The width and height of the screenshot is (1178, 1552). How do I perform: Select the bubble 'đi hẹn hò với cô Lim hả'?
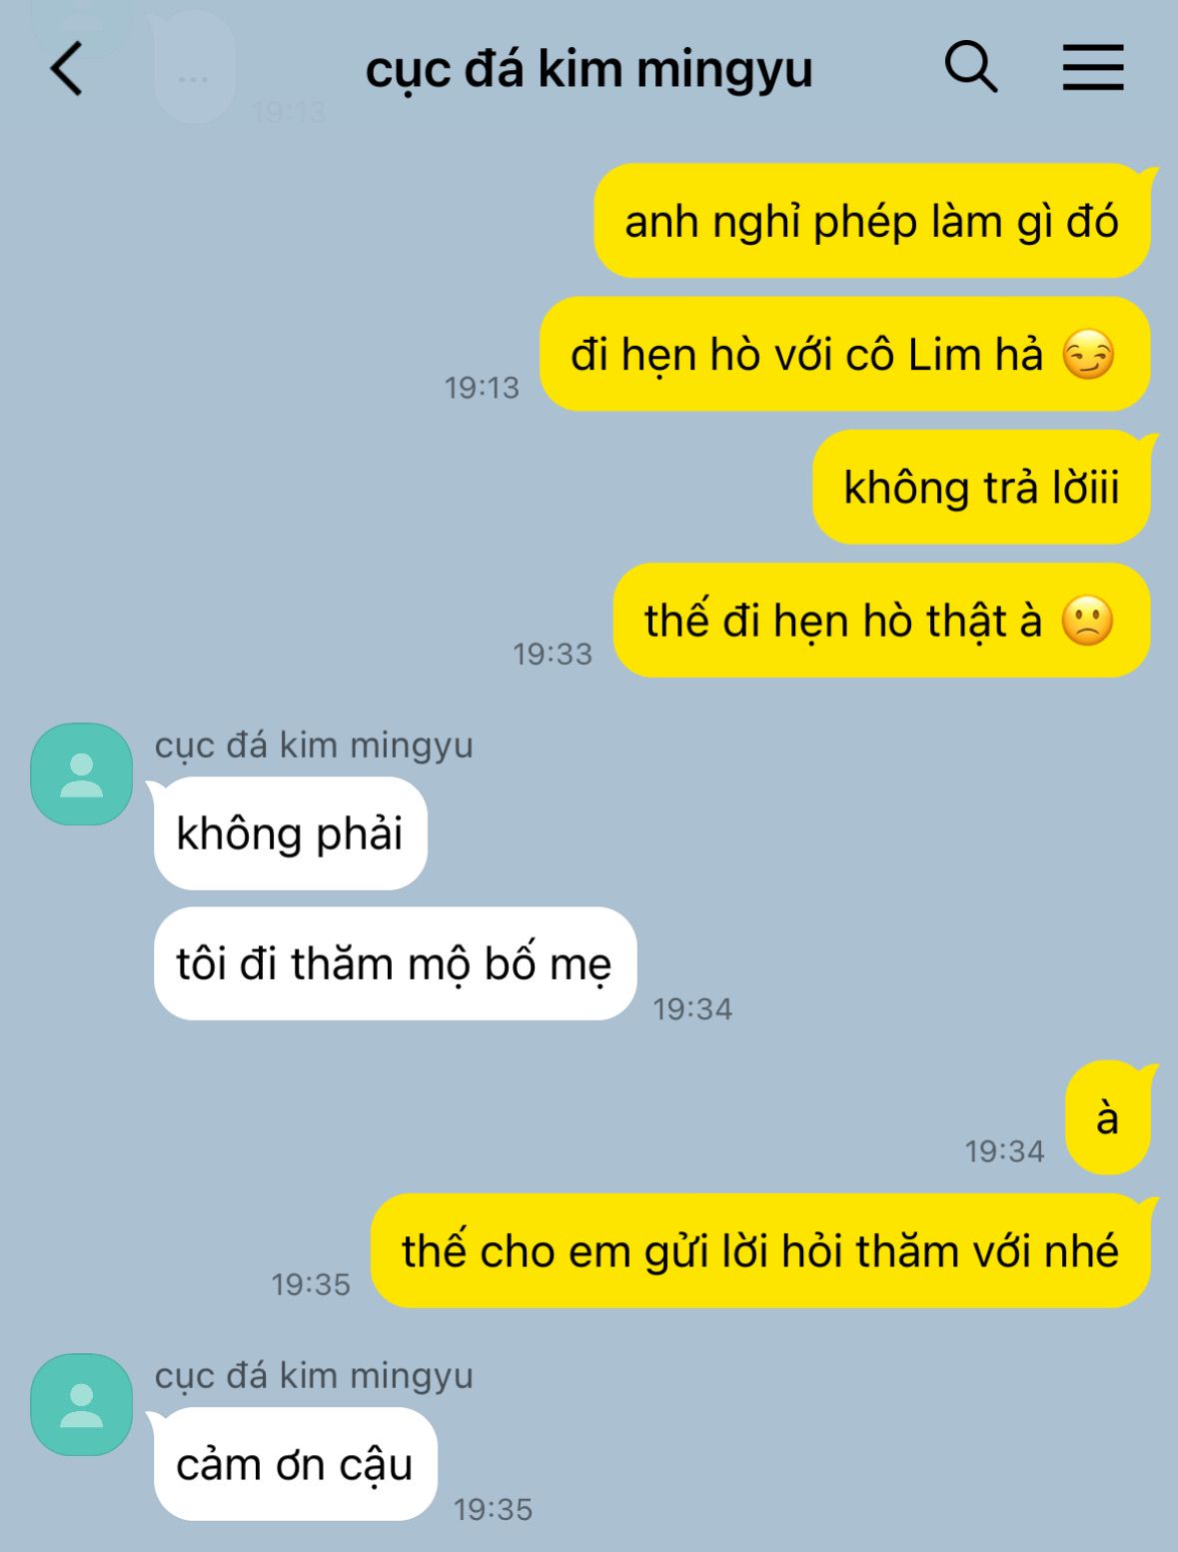845,354
